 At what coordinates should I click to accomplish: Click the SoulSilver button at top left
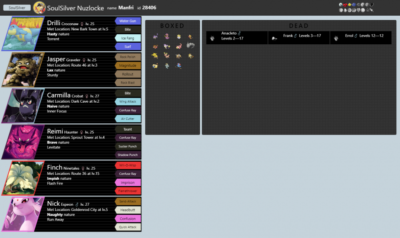tap(16, 7)
